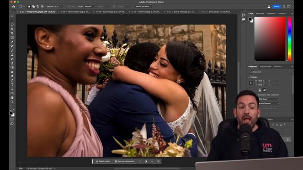Select the Eyedropper tool

12,42
